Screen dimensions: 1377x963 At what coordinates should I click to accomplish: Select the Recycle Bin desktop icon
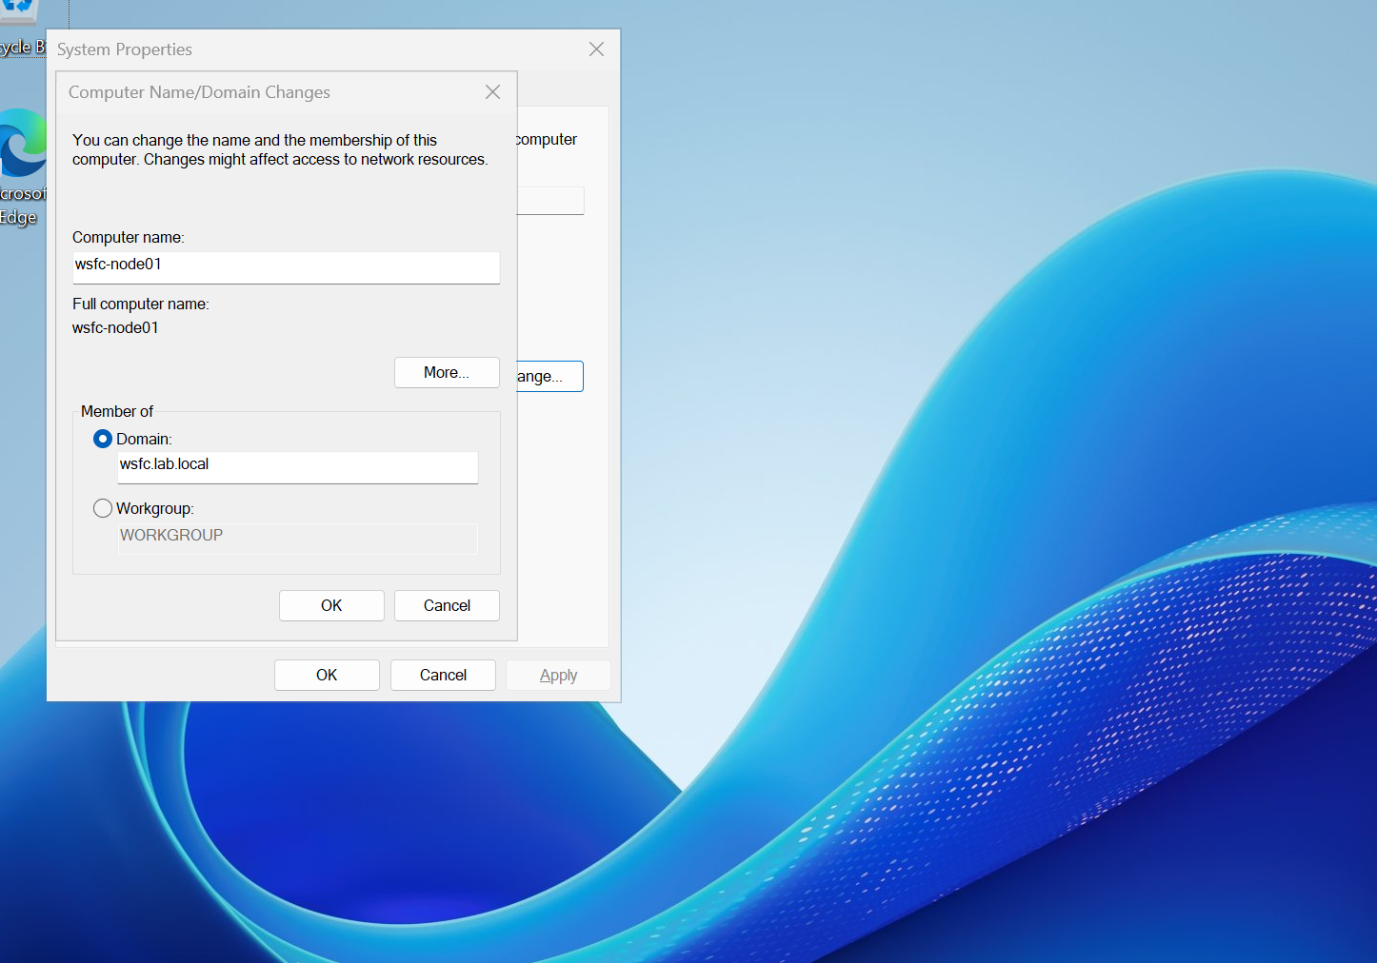coord(23,29)
